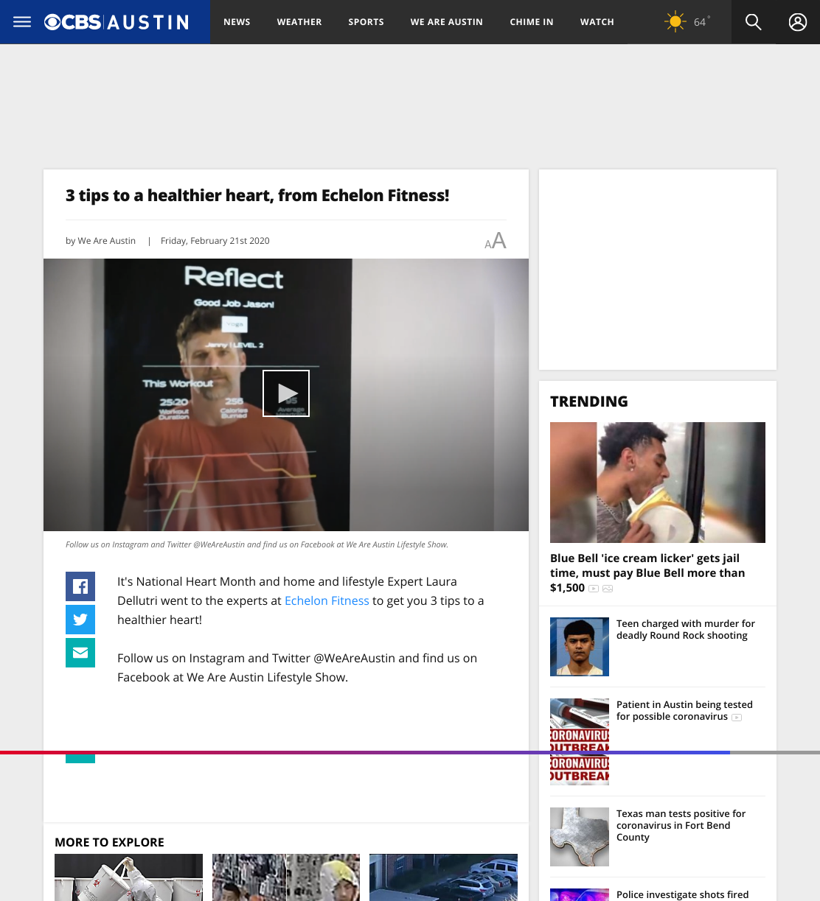Click the date Friday, February 21st 2020
Screen dimensions: 820x901
(x=215, y=241)
